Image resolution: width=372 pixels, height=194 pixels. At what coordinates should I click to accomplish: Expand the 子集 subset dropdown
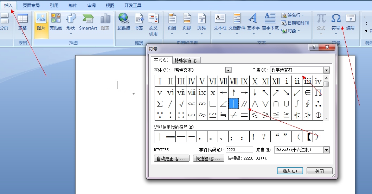(x=326, y=70)
